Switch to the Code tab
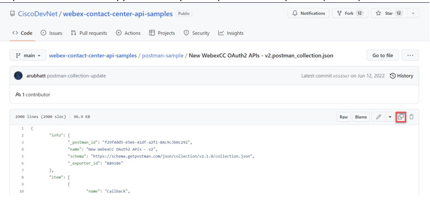430x213 pixels. click(23, 33)
